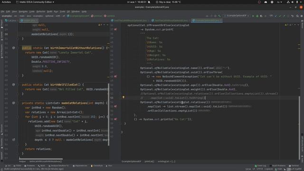
Task: Open the Terminal tool window
Action: 294,166
